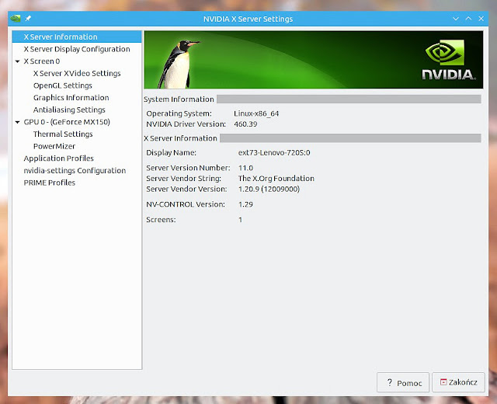This screenshot has width=497, height=404.
Task: Click the Screens value 1
Action: (x=240, y=220)
